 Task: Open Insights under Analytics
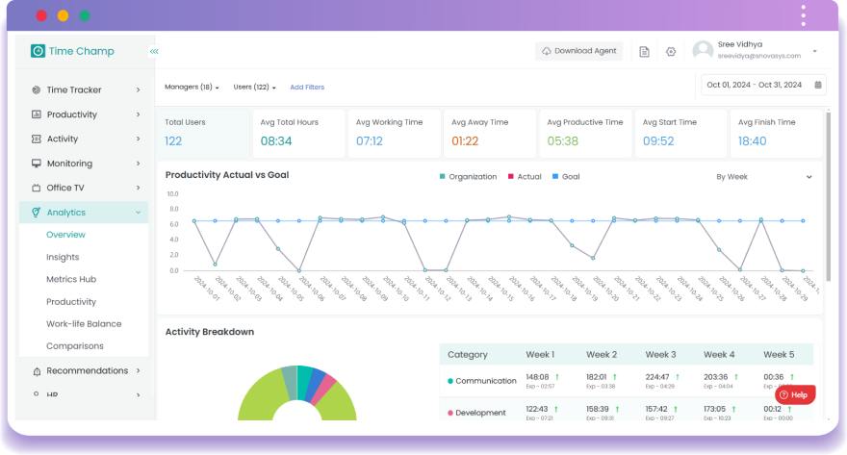[63, 257]
